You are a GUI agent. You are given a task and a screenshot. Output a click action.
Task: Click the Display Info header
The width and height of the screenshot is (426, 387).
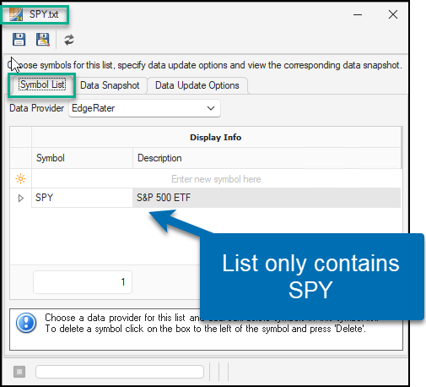click(216, 138)
